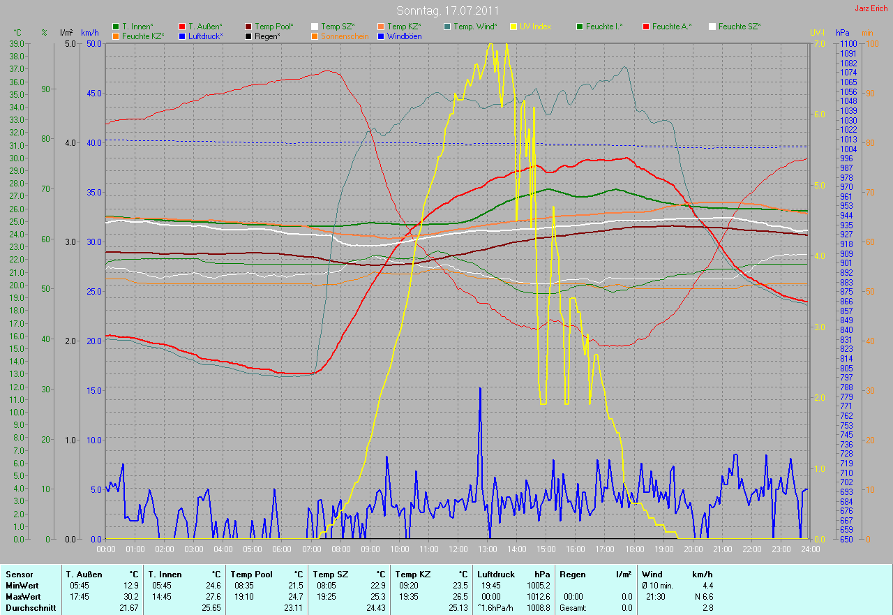Click the red Feuchte A. legend swatch
Screen dimensions: 893x615
pyautogui.click(x=645, y=27)
